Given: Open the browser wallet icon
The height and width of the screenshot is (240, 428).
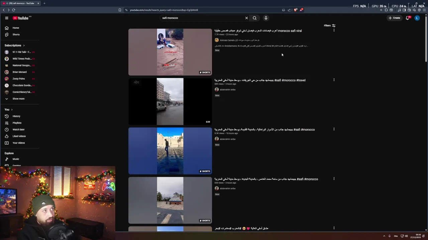Looking at the screenshot, I should click(x=409, y=10).
